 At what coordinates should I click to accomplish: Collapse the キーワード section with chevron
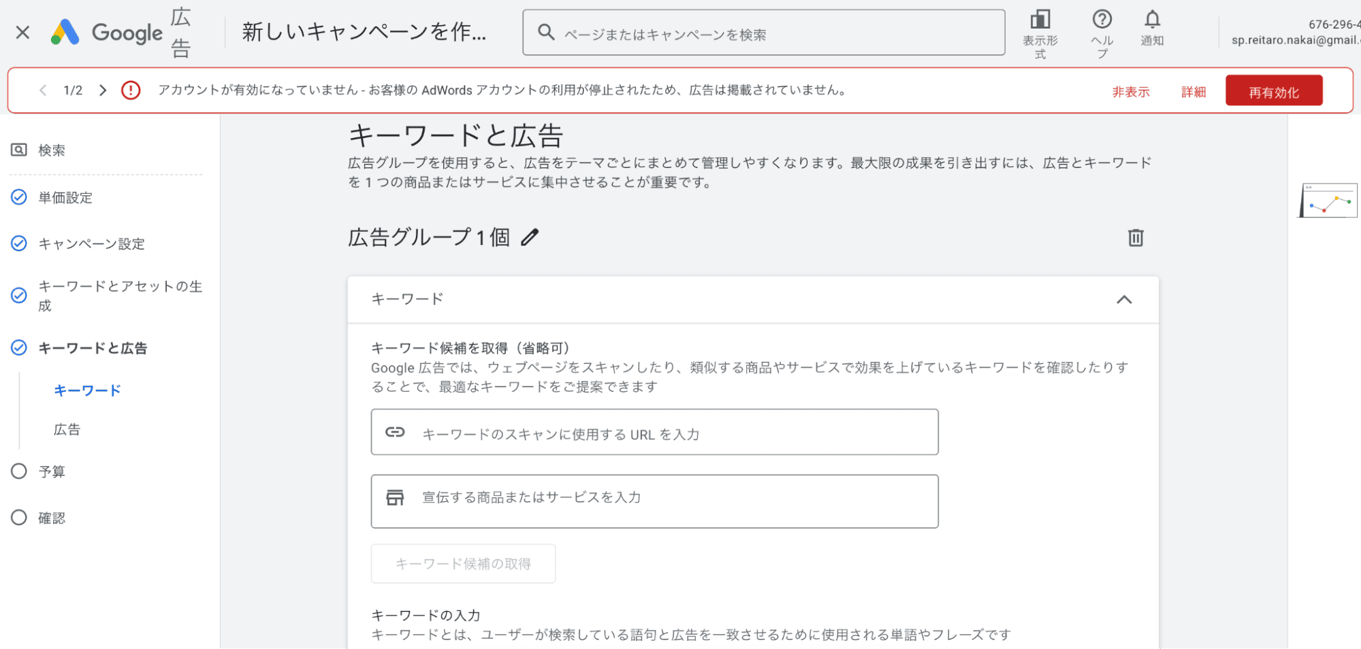pyautogui.click(x=1124, y=299)
